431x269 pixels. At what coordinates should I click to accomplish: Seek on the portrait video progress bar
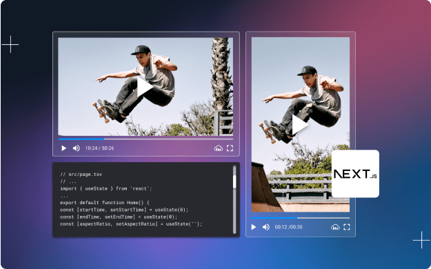pos(301,218)
